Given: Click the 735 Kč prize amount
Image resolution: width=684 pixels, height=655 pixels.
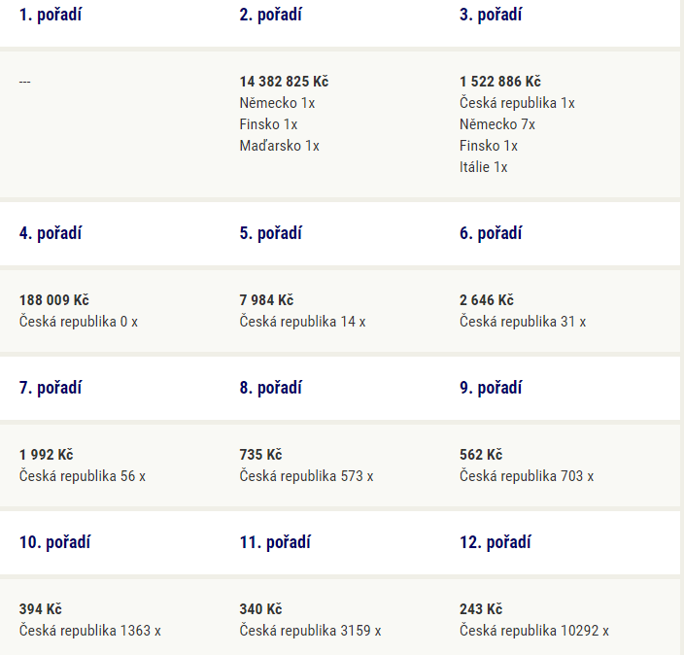Looking at the screenshot, I should (260, 455).
